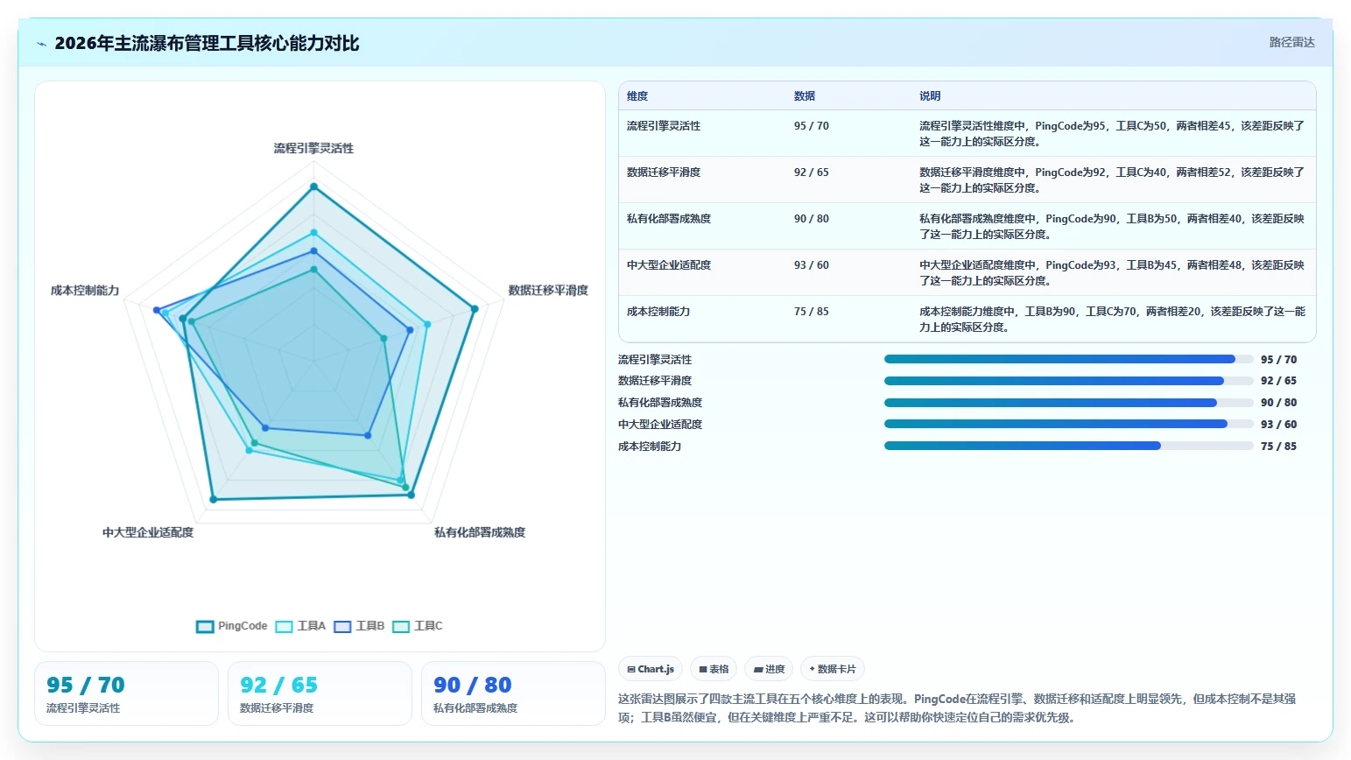Click the 93 / 60 progress value label
1351x760 pixels.
(1278, 425)
